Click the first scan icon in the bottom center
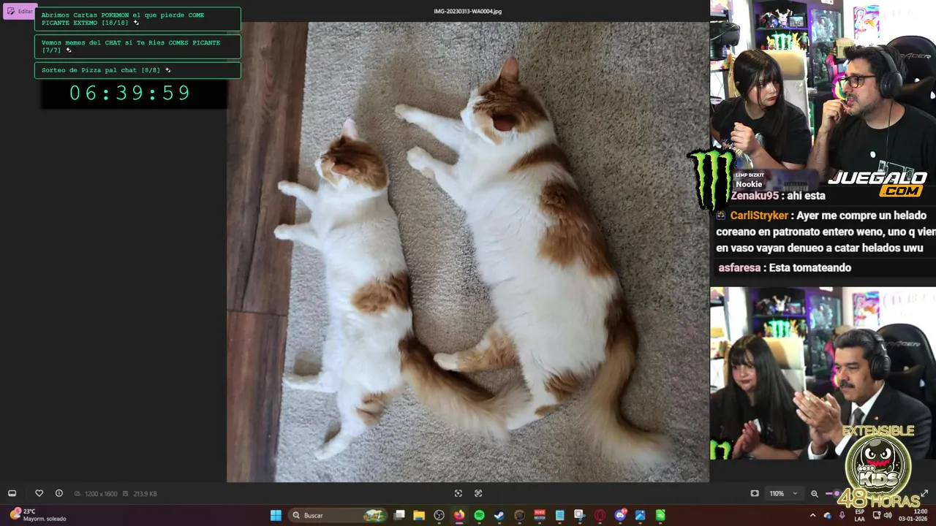 pos(458,493)
